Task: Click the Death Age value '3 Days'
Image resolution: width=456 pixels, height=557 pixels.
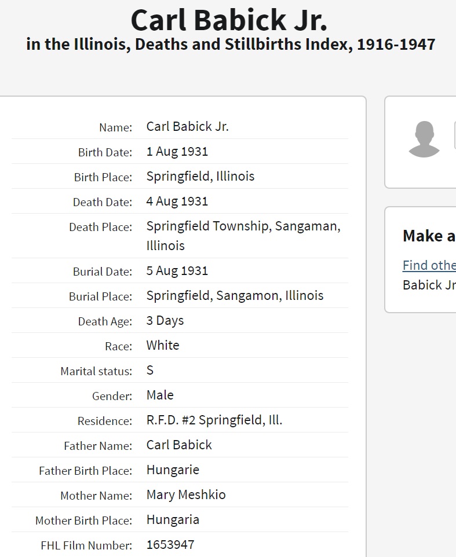Action: point(165,321)
